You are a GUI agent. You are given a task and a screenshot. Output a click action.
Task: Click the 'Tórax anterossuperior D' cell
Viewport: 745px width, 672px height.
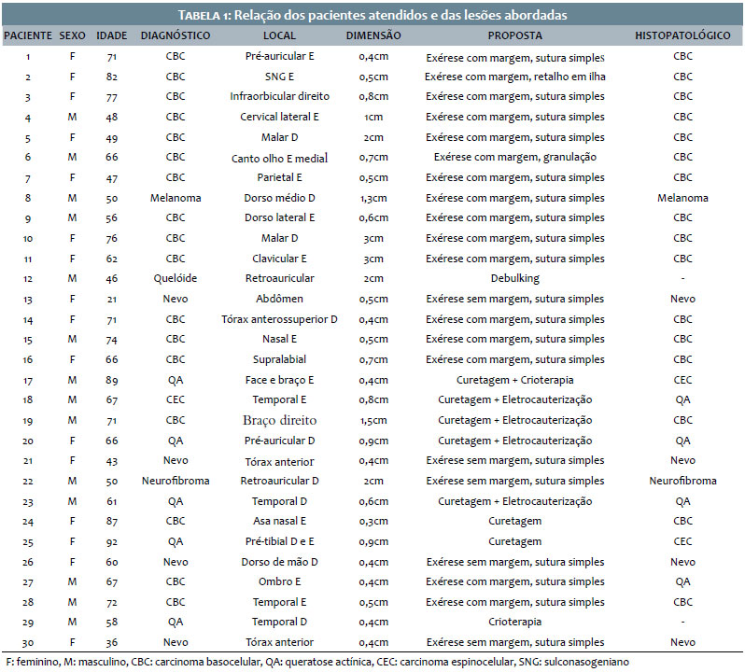click(x=279, y=319)
